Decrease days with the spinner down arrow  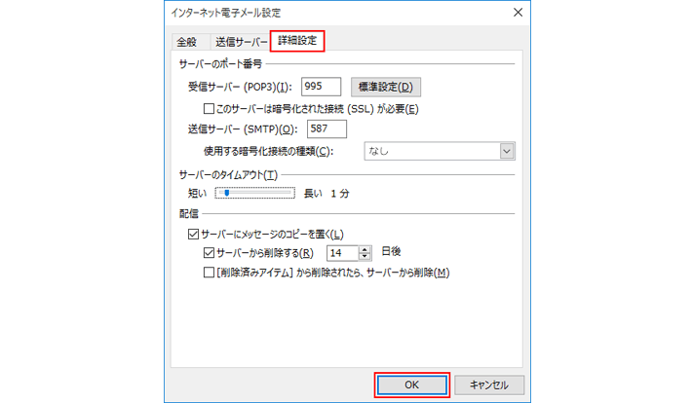point(365,257)
